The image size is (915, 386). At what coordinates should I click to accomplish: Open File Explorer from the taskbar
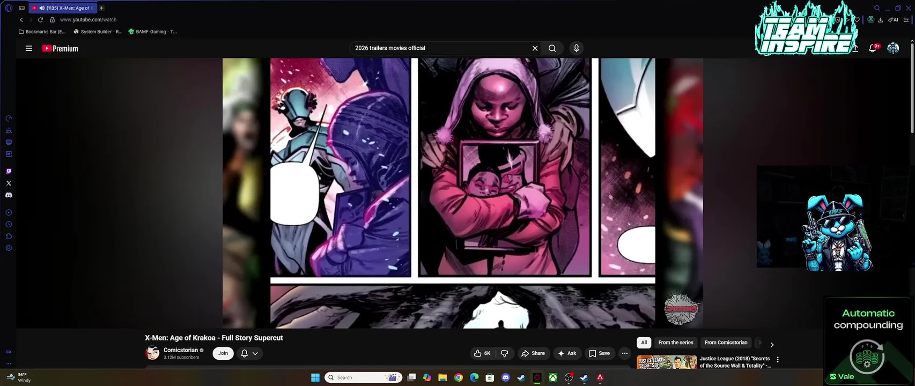pyautogui.click(x=442, y=377)
